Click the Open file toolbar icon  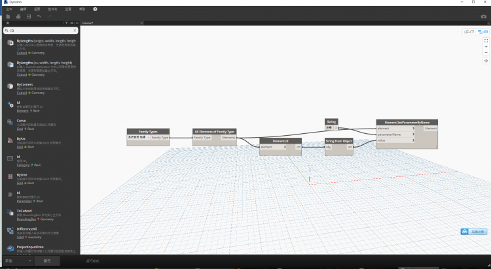pyautogui.click(x=18, y=16)
